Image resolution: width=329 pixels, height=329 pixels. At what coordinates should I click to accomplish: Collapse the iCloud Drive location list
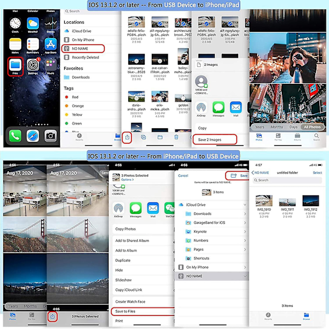tap(245, 205)
